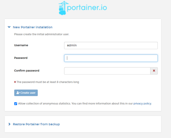Click the Create user button
Viewport: 171px width, 138px height.
click(x=26, y=93)
